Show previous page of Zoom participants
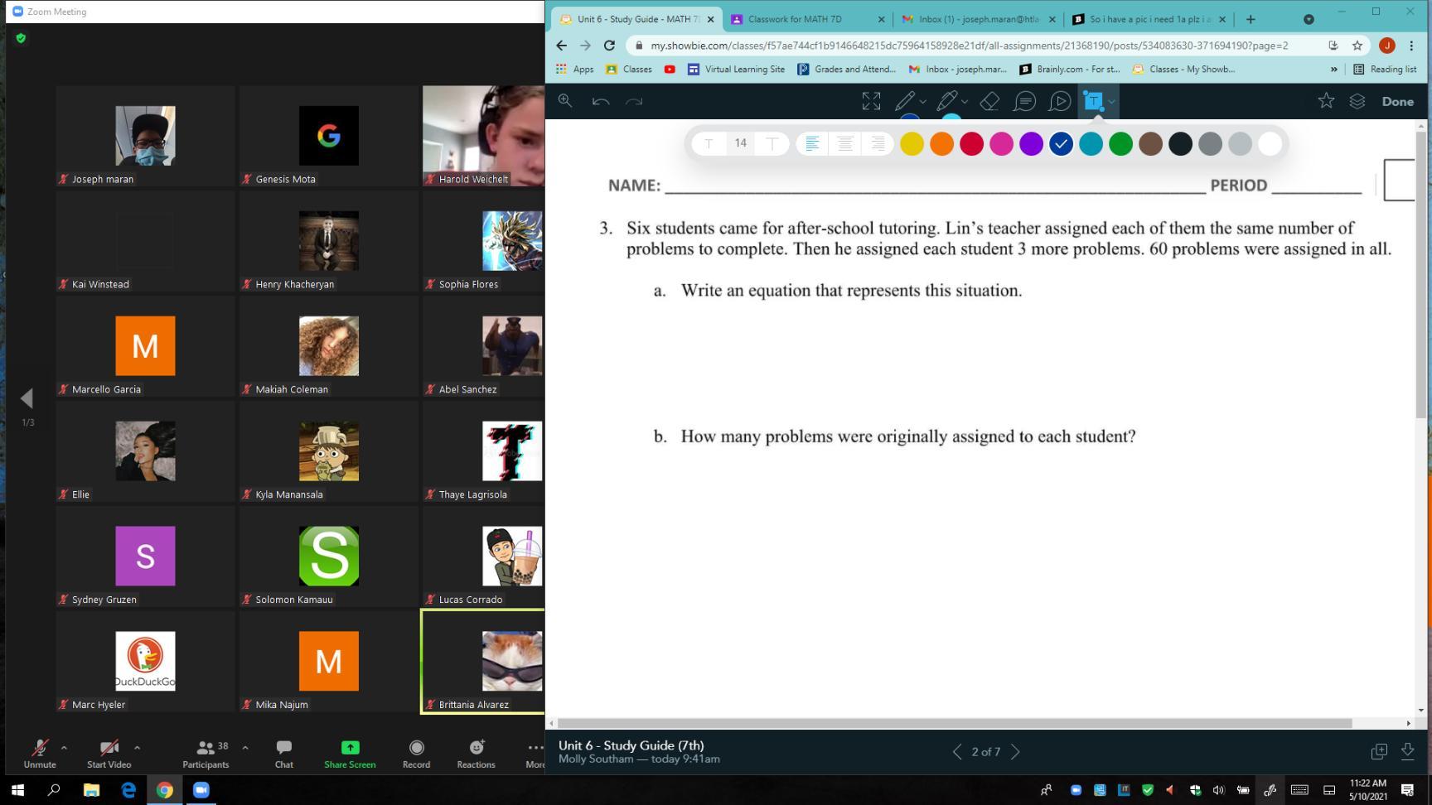Screen dimensions: 1432x805 point(27,398)
